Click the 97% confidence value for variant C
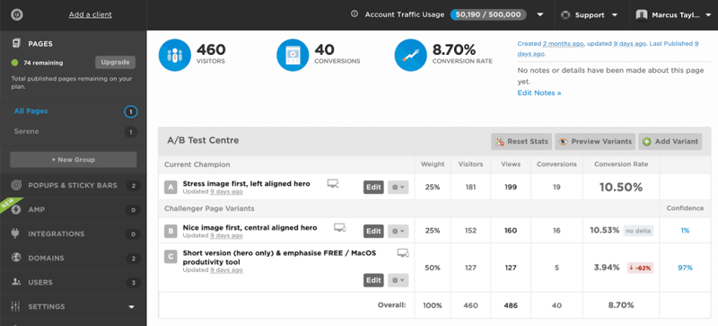 click(685, 268)
